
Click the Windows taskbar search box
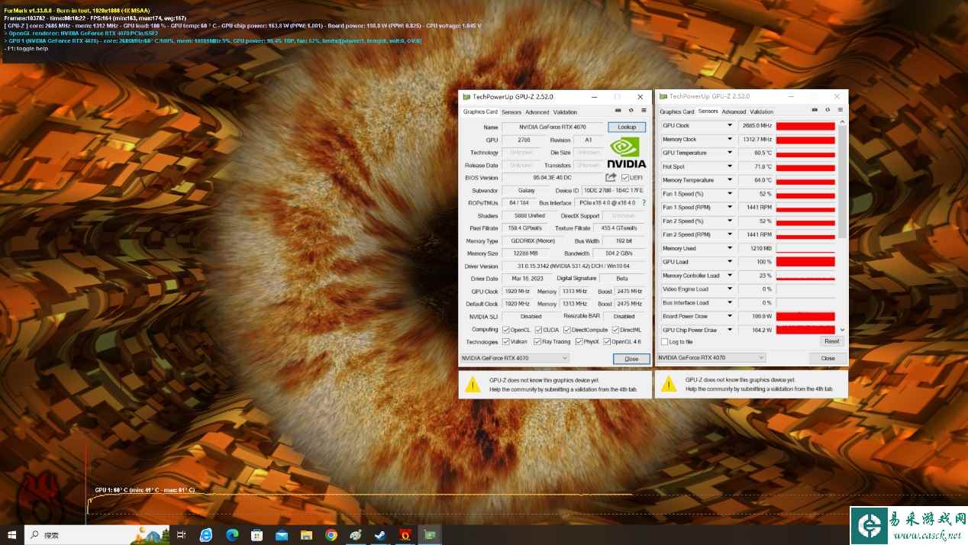click(99, 535)
